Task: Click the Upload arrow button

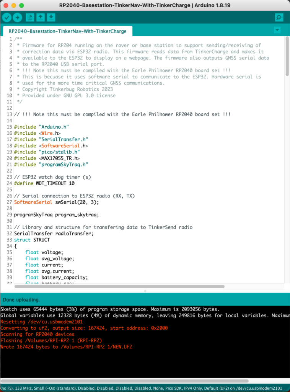Action: 18,18
